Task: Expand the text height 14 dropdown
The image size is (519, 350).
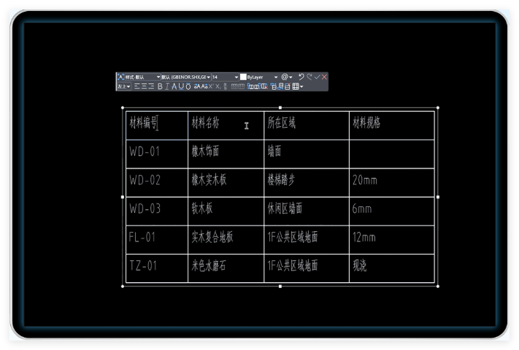Action: [237, 77]
